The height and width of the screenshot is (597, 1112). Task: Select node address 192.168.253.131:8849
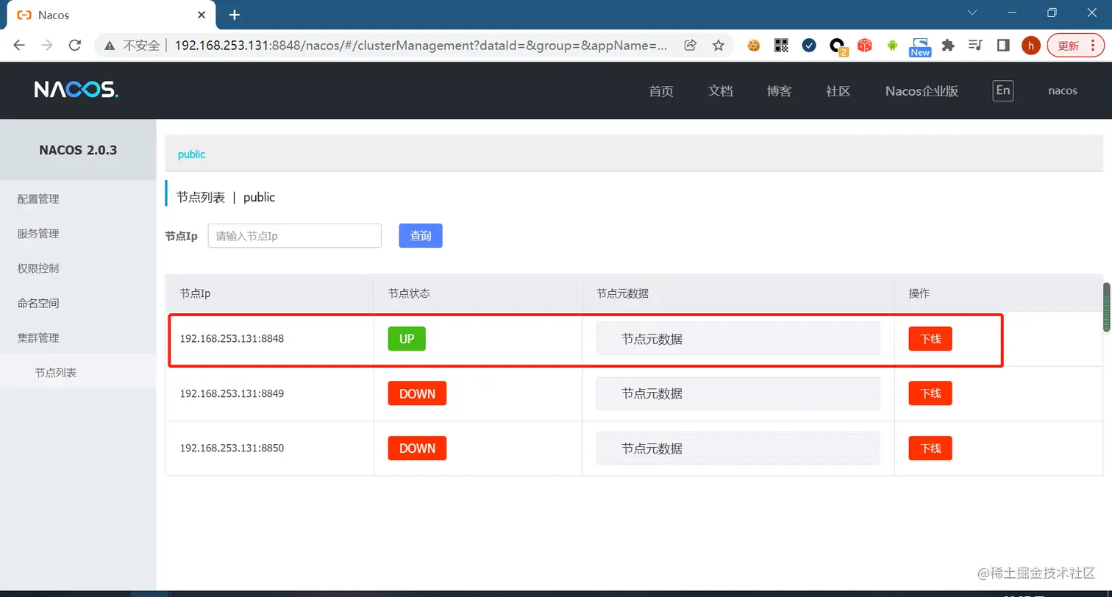click(x=232, y=393)
